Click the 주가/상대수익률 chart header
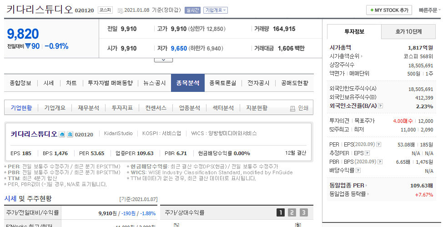Viewport: 443px width, 227px height. [185, 212]
